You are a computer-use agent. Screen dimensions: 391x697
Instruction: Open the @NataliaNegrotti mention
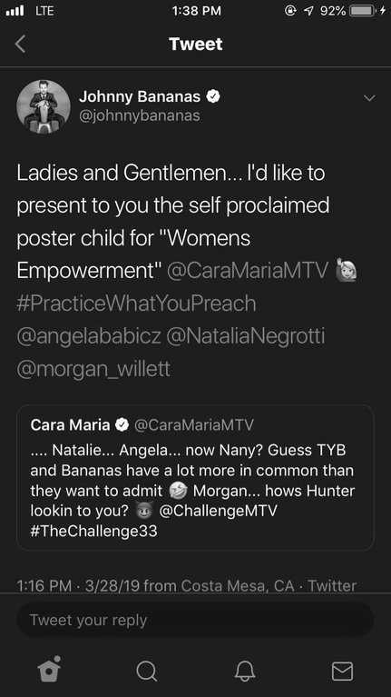click(246, 336)
